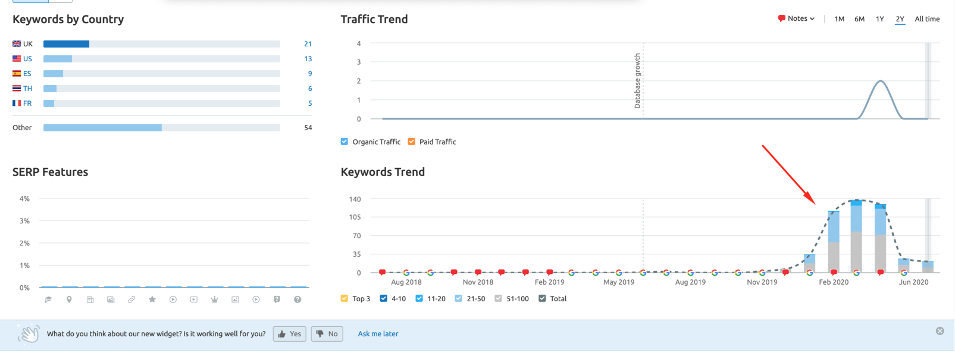Image resolution: width=955 pixels, height=353 pixels.
Task: Toggle the Paid Traffic checkbox
Action: 412,141
